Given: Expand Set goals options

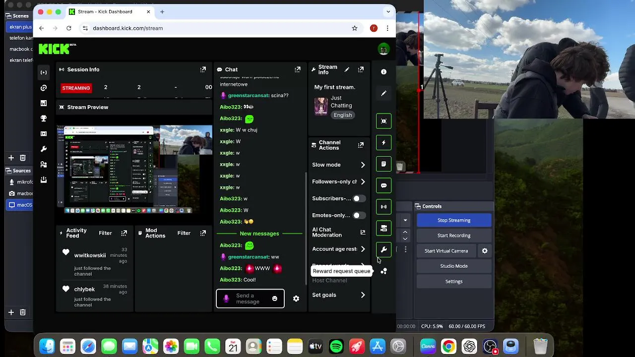Looking at the screenshot, I should (x=363, y=295).
